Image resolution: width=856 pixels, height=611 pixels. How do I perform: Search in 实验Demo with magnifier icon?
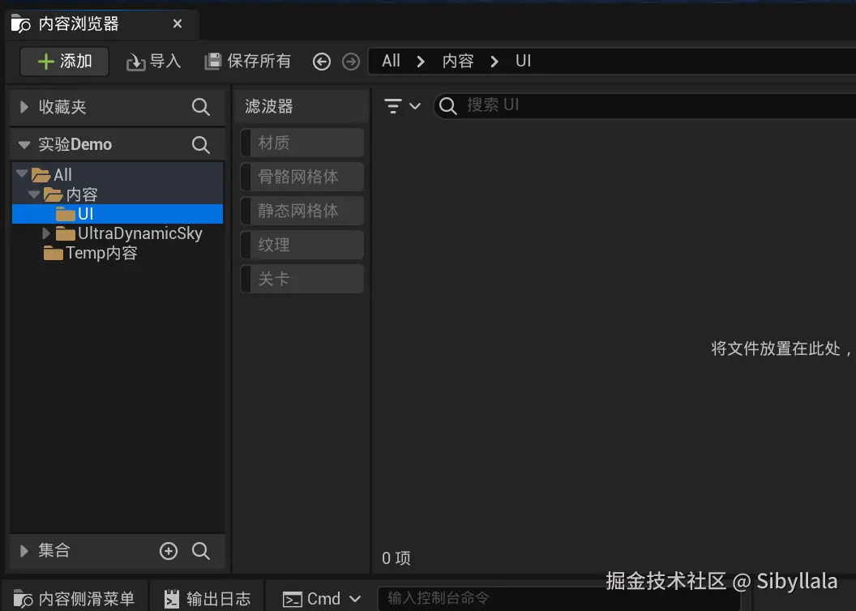pyautogui.click(x=201, y=144)
